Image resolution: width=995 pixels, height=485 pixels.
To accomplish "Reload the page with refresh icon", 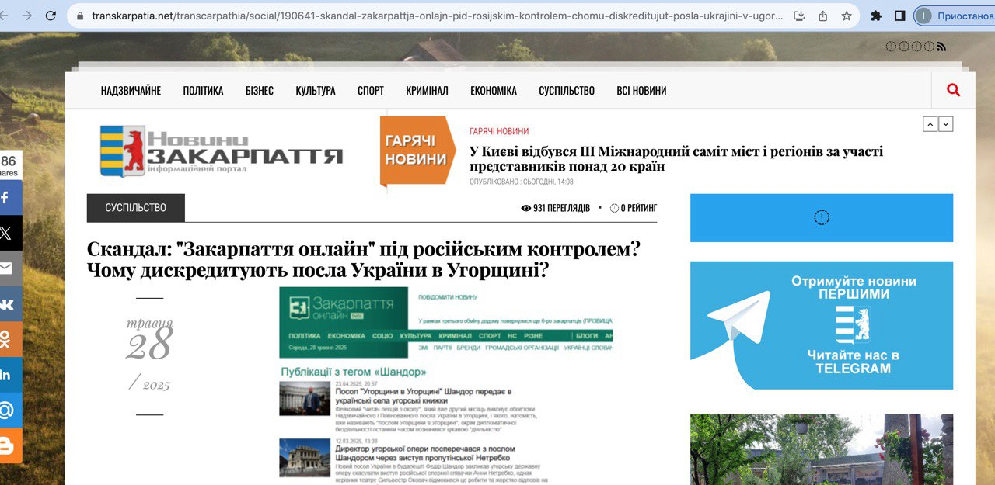I will click(51, 16).
